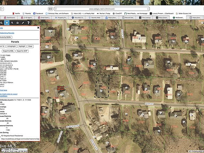Click the mail envelope icon beside address bar
Screen dimensions: 204x153
click(x=50, y=9)
